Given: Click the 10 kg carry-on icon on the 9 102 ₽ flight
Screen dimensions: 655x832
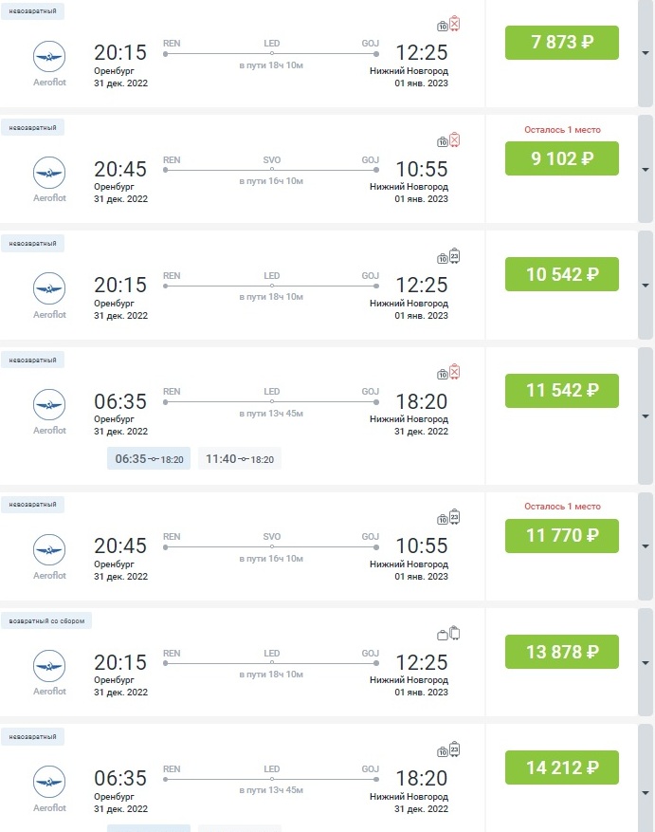Looking at the screenshot, I should point(442,142).
